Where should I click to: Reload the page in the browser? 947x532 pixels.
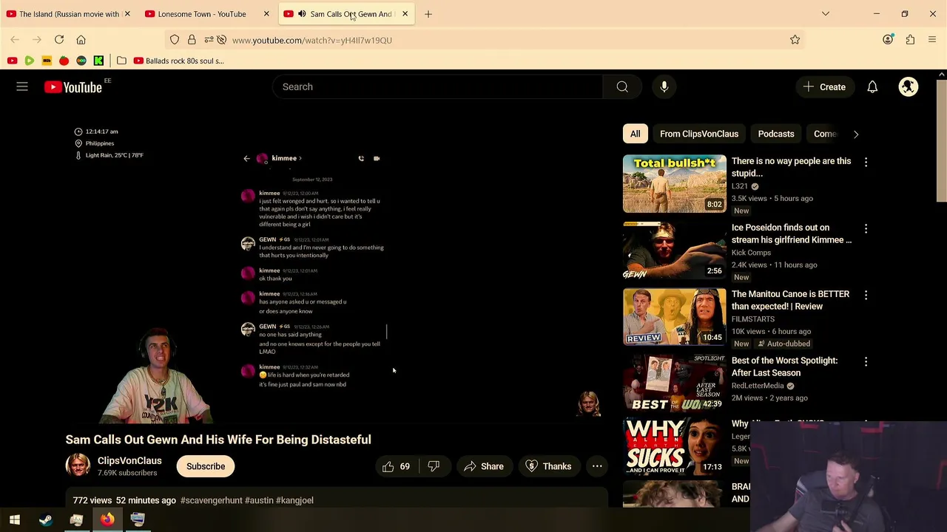59,40
